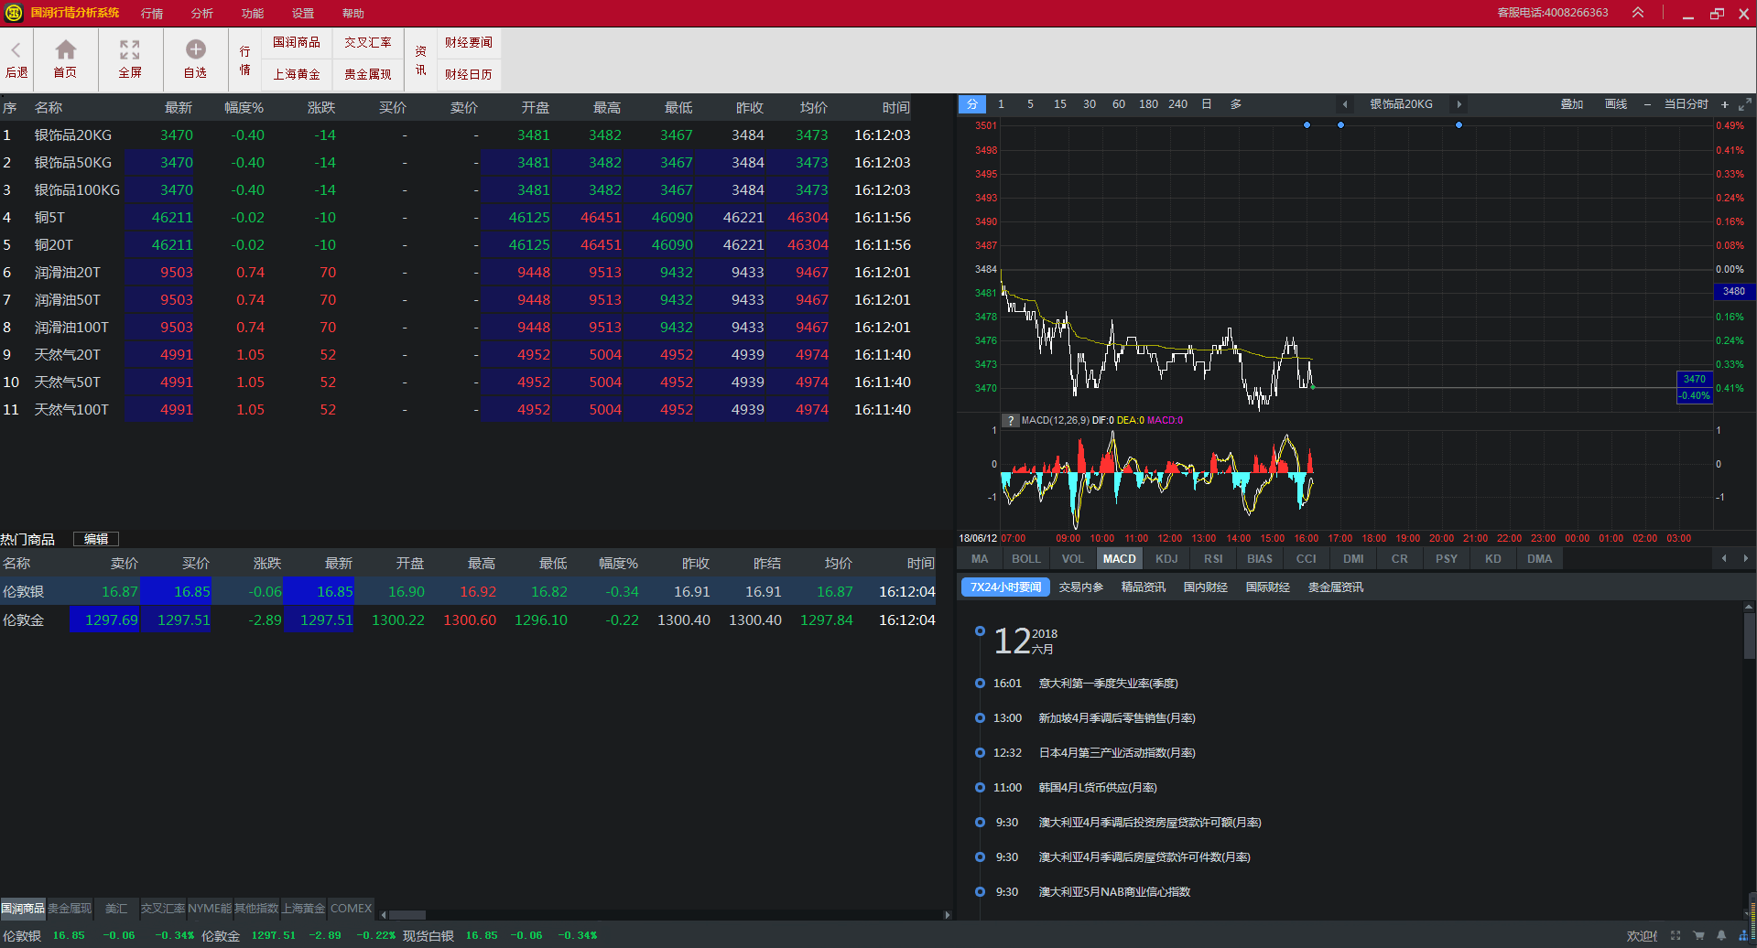The height and width of the screenshot is (948, 1757).
Task: Select the 伦敦金 row in 热门商品
Action: tap(468, 620)
